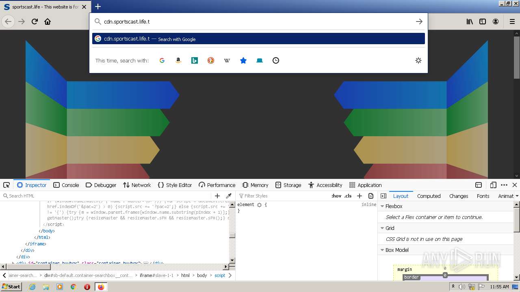Show next breadcrumb items
This screenshot has height=292, width=520.
click(230, 275)
